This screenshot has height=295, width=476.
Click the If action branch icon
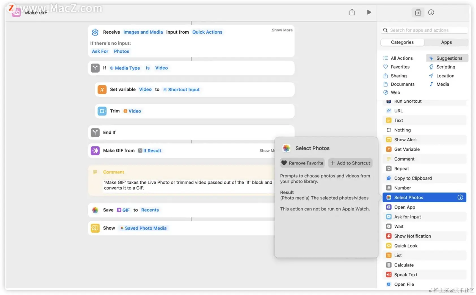click(95, 68)
